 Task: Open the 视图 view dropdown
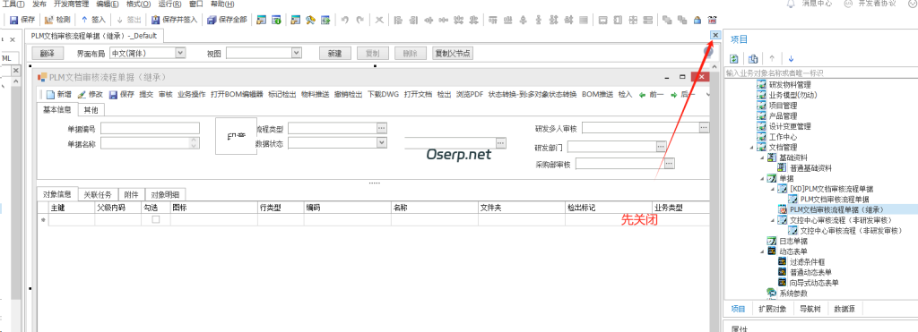click(297, 53)
